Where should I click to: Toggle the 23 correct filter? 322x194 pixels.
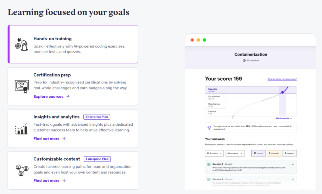tap(258, 153)
